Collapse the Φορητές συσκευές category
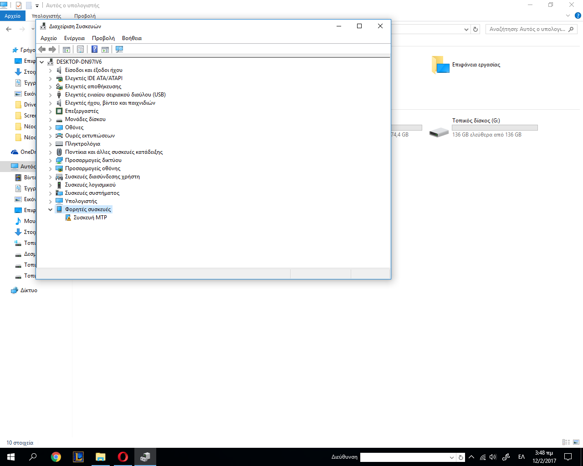 51,210
